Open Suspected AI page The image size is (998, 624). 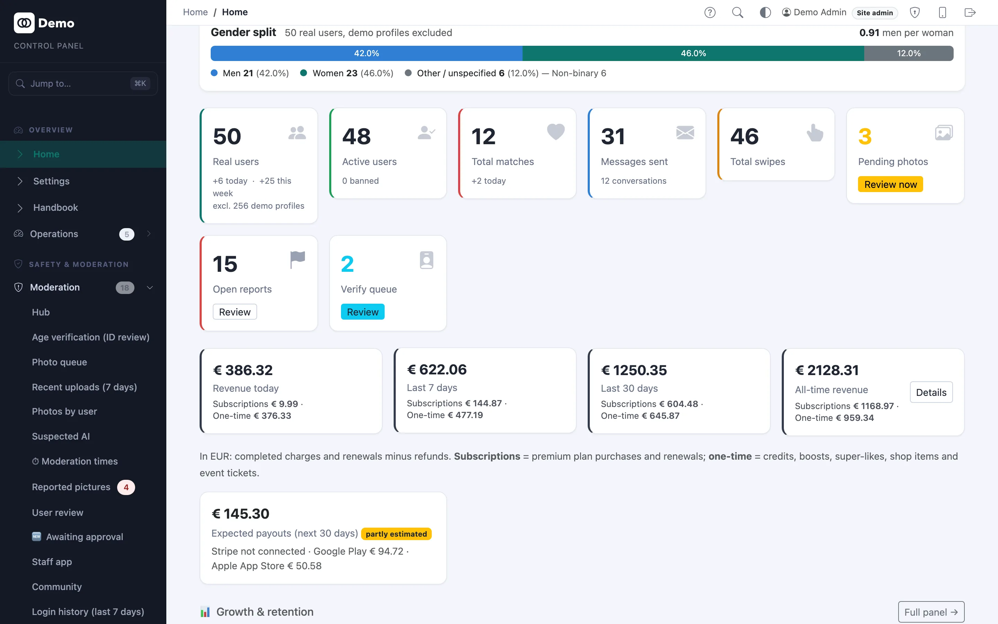click(x=61, y=436)
